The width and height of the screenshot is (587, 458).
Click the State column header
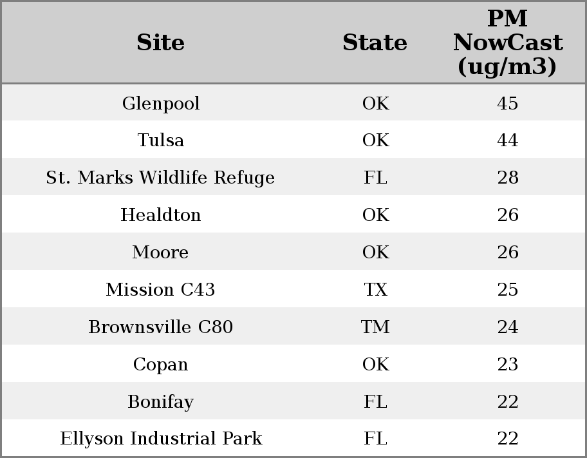pos(375,43)
